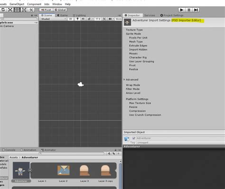Open the Services tab
Screen dimensions: 225x189
click(150, 15)
